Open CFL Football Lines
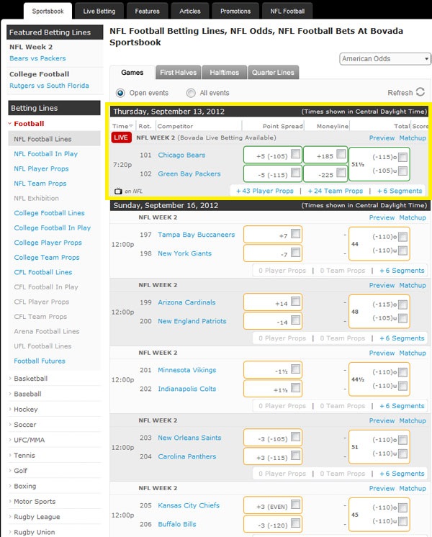Viewport: 432px width, 537px height. 42,272
